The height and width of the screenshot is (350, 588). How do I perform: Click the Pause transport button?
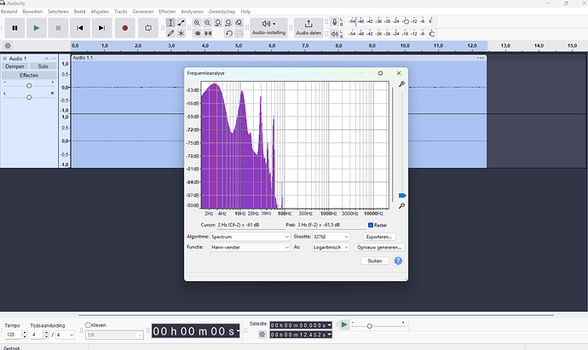14,28
